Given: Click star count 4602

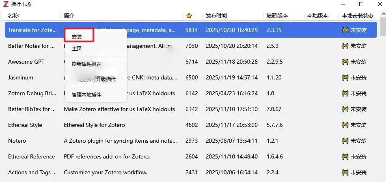Looking at the screenshot, I should point(192,125).
